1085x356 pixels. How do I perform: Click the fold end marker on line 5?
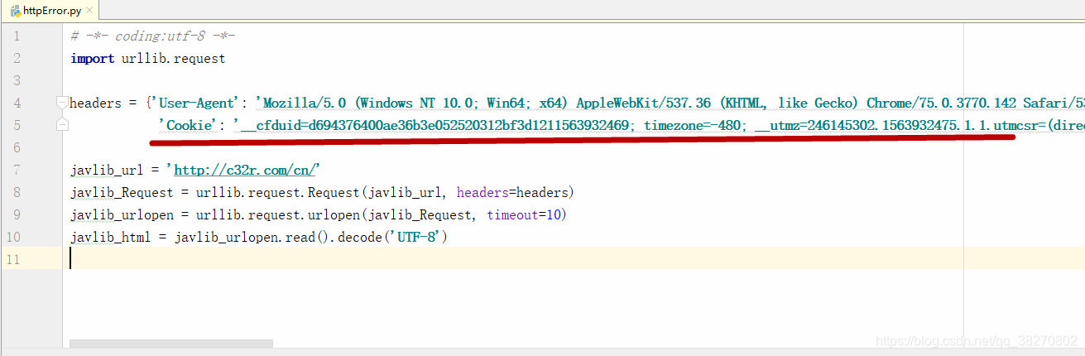[x=62, y=125]
